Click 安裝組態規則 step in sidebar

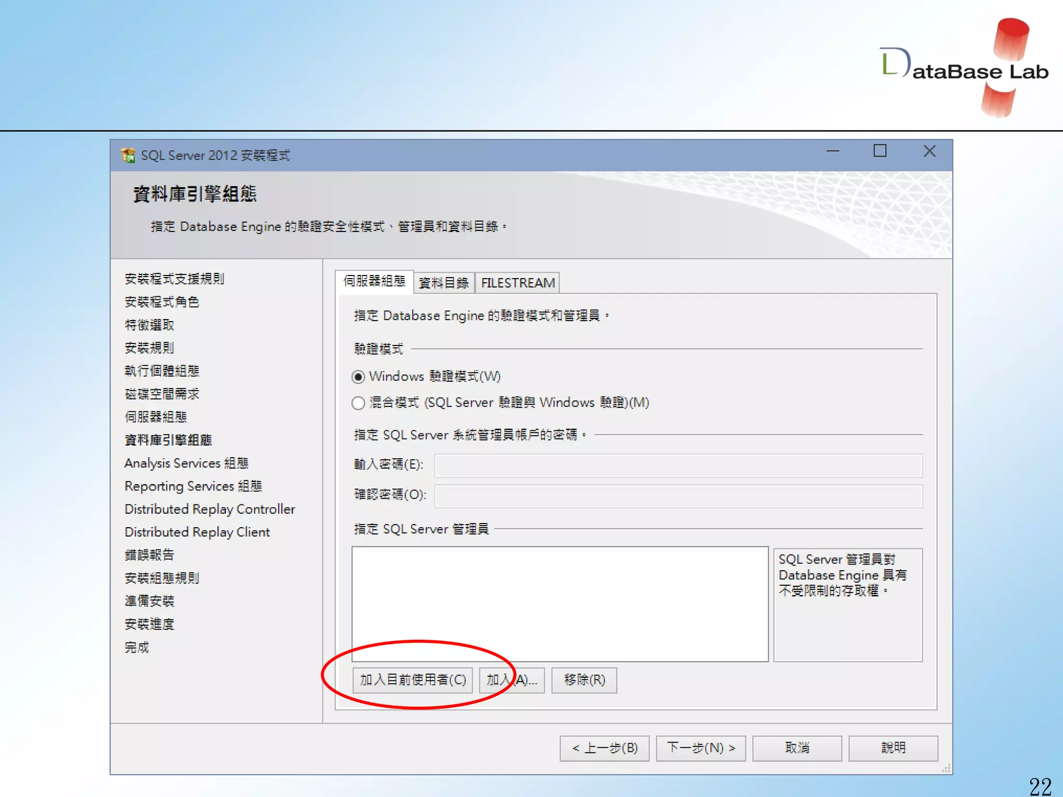pyautogui.click(x=162, y=579)
